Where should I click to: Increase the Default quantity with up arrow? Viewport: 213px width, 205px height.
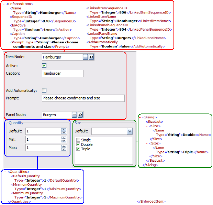pyautogui.click(x=64, y=130)
